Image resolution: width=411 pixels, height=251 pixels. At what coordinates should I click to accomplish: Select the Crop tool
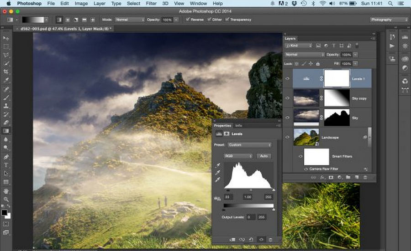coord(6,72)
